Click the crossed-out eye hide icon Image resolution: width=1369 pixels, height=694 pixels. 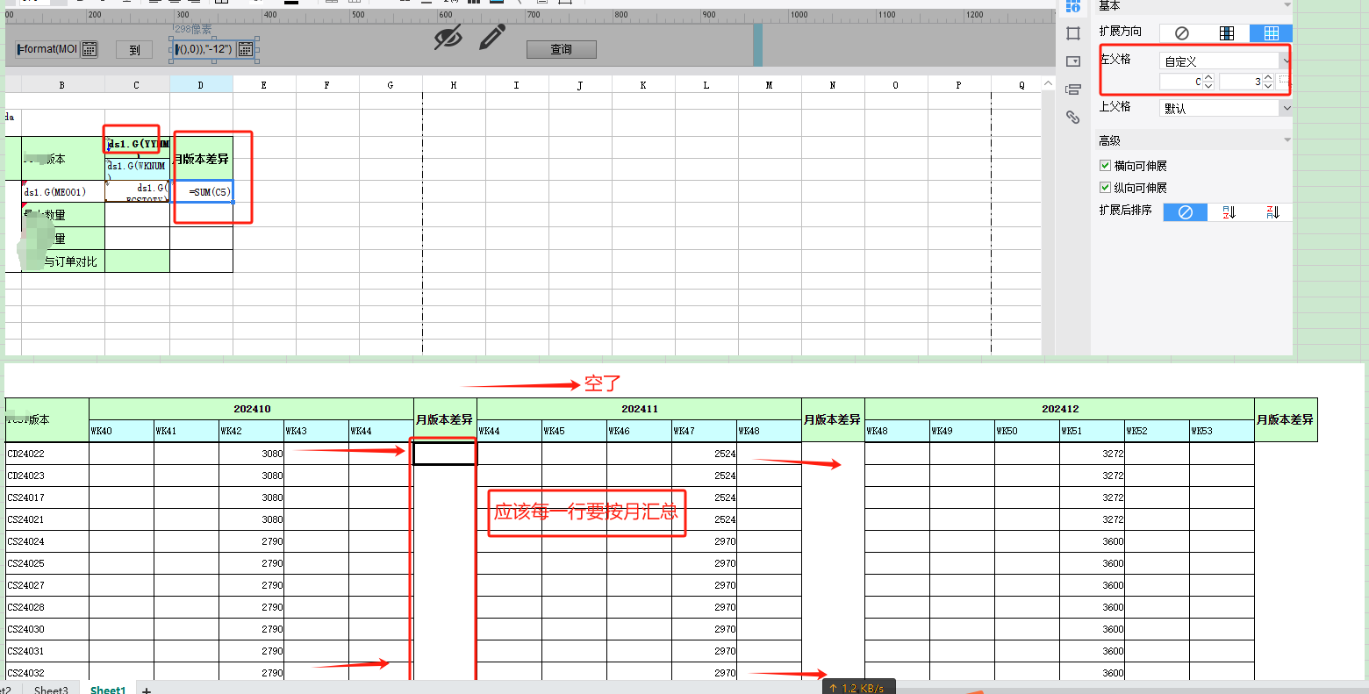pyautogui.click(x=448, y=38)
